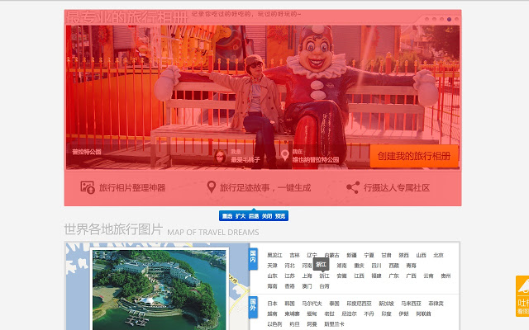Click the white map pin beside 维也纳普拉特公园
The image size is (529, 330).
point(285,155)
